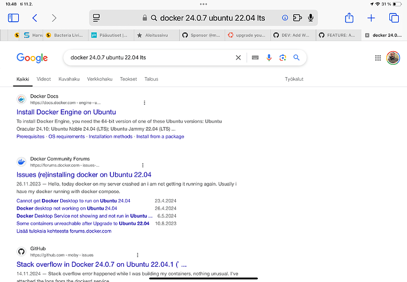Open Some containers unreachable after Upgrade link
This screenshot has width=407, height=282.
(83, 223)
